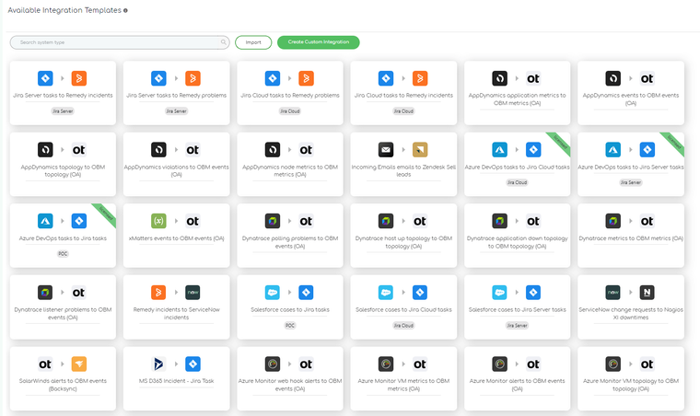Click POC tag on Azure DevOps to Jira tasks card
700x416 pixels.
63,254
